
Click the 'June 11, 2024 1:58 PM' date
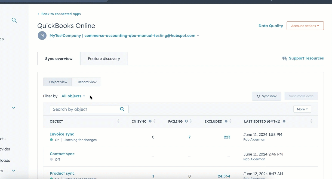pyautogui.click(x=263, y=135)
